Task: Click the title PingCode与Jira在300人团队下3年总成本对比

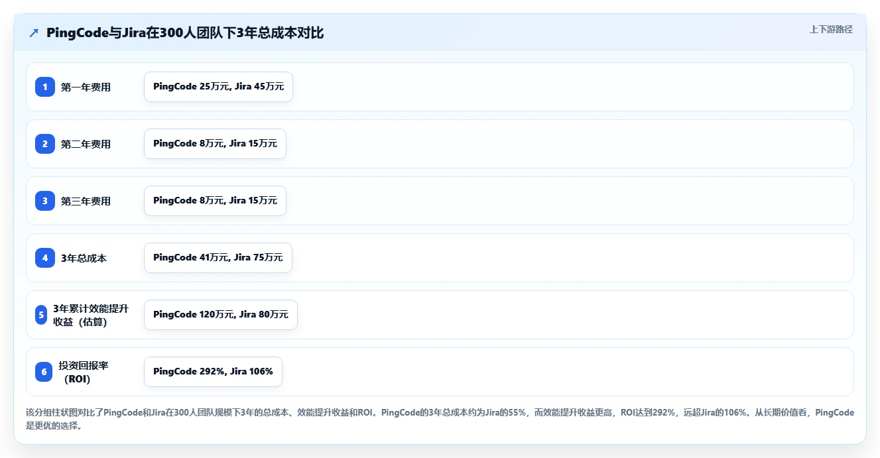Action: (x=185, y=33)
